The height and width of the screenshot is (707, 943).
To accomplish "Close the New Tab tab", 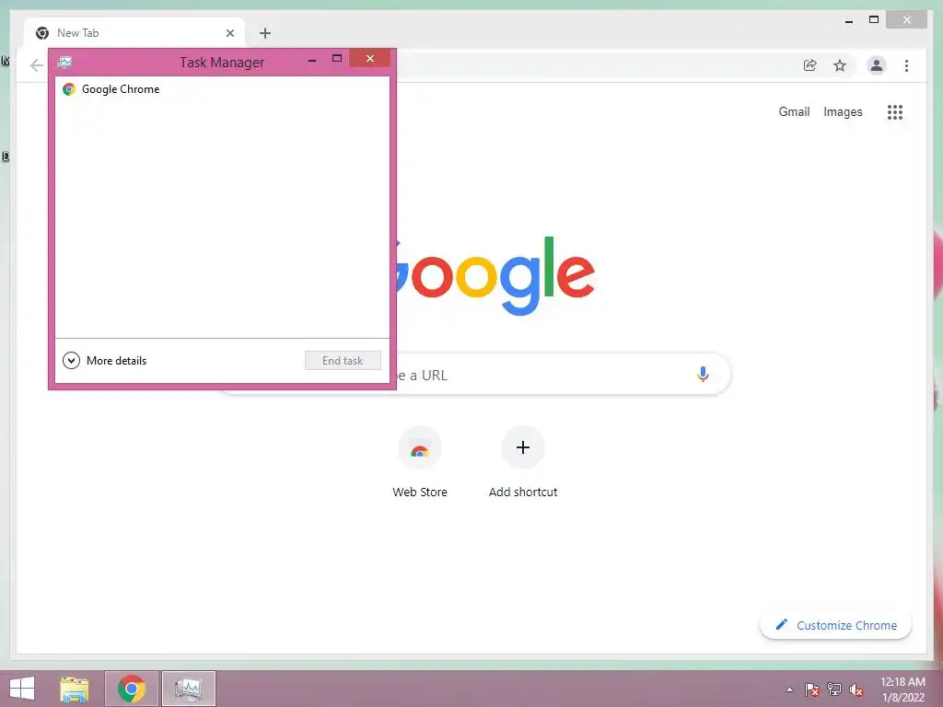I will point(229,33).
